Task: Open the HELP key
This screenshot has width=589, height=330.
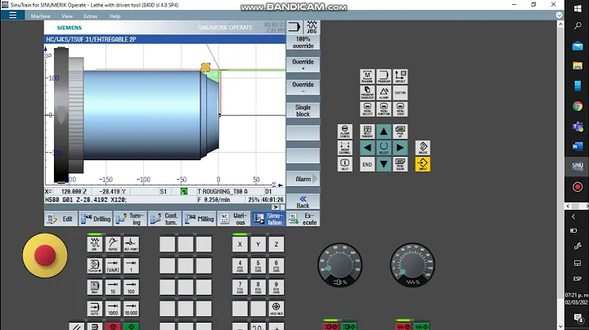Action: [x=344, y=164]
